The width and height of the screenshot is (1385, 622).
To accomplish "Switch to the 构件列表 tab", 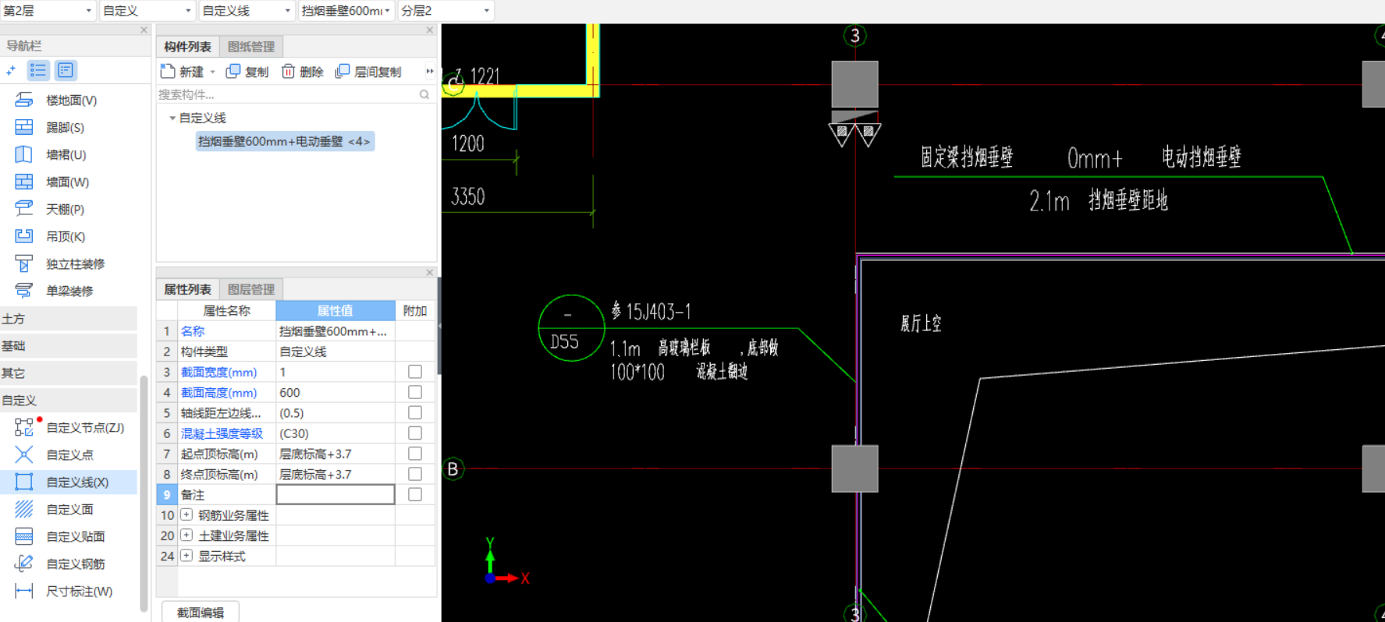I will click(187, 47).
